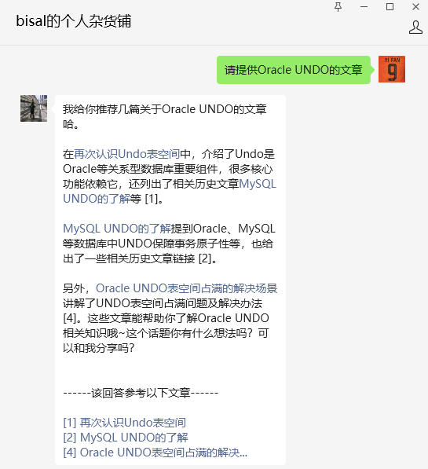Click the text 讲解了UNDO表空间占满问题及解决办法
This screenshot has height=469, width=428.
click(x=163, y=303)
